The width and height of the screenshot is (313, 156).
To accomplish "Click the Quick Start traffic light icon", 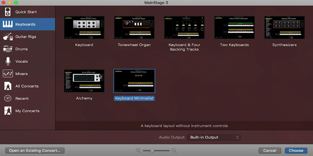I will click(8, 12).
